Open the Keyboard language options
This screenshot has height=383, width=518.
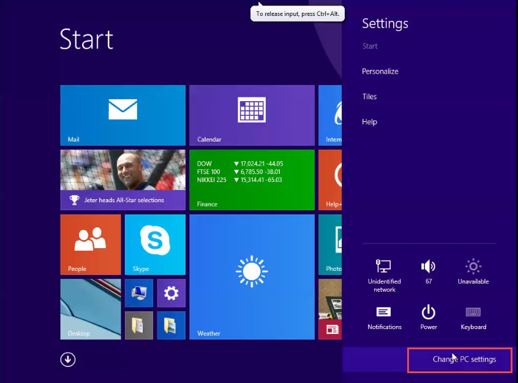pos(473,318)
